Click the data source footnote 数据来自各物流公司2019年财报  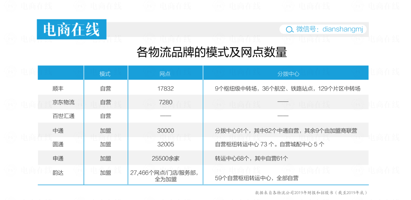click(311, 193)
